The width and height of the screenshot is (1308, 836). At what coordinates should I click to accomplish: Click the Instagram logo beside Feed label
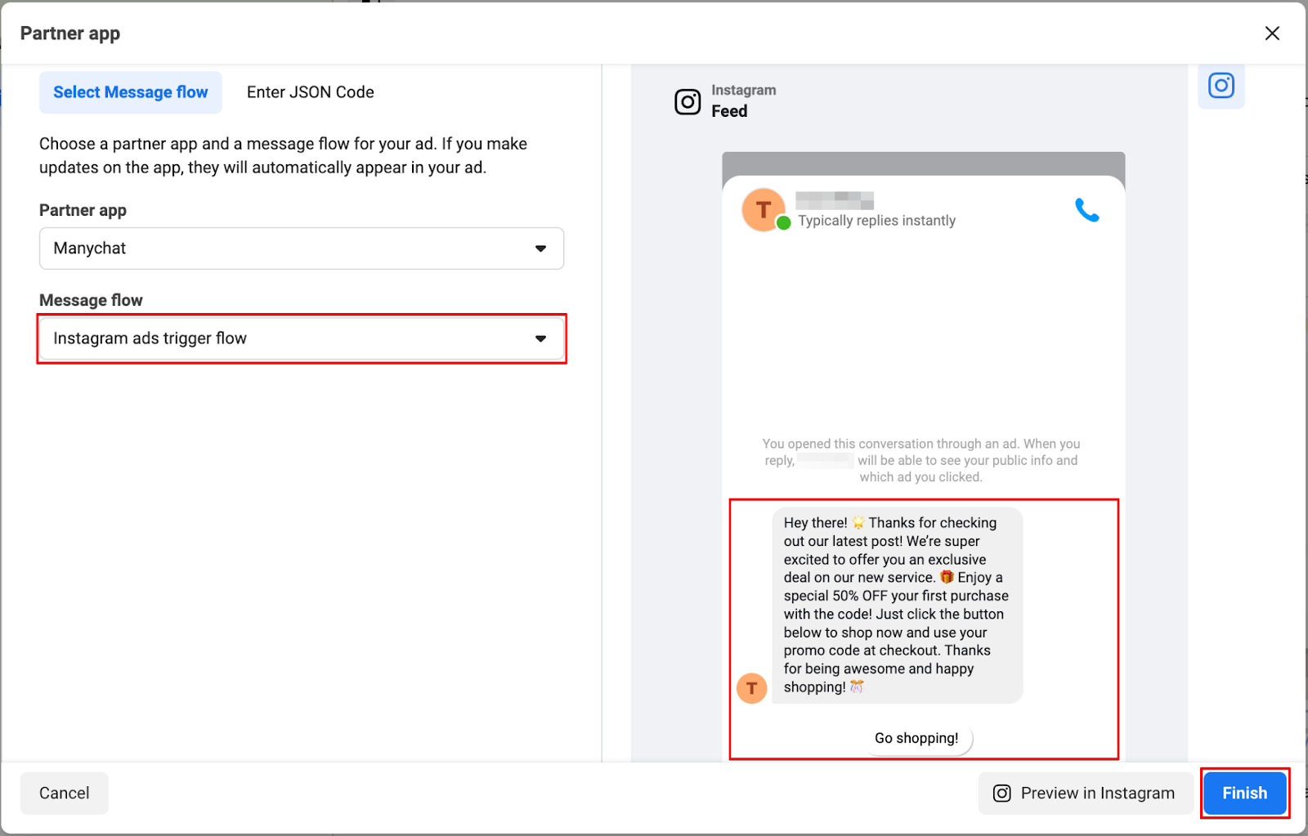tap(688, 101)
